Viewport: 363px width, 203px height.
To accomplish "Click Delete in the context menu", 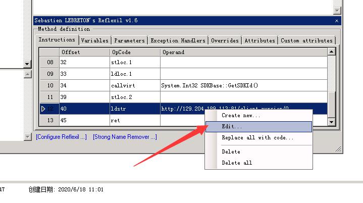I will [x=231, y=151].
